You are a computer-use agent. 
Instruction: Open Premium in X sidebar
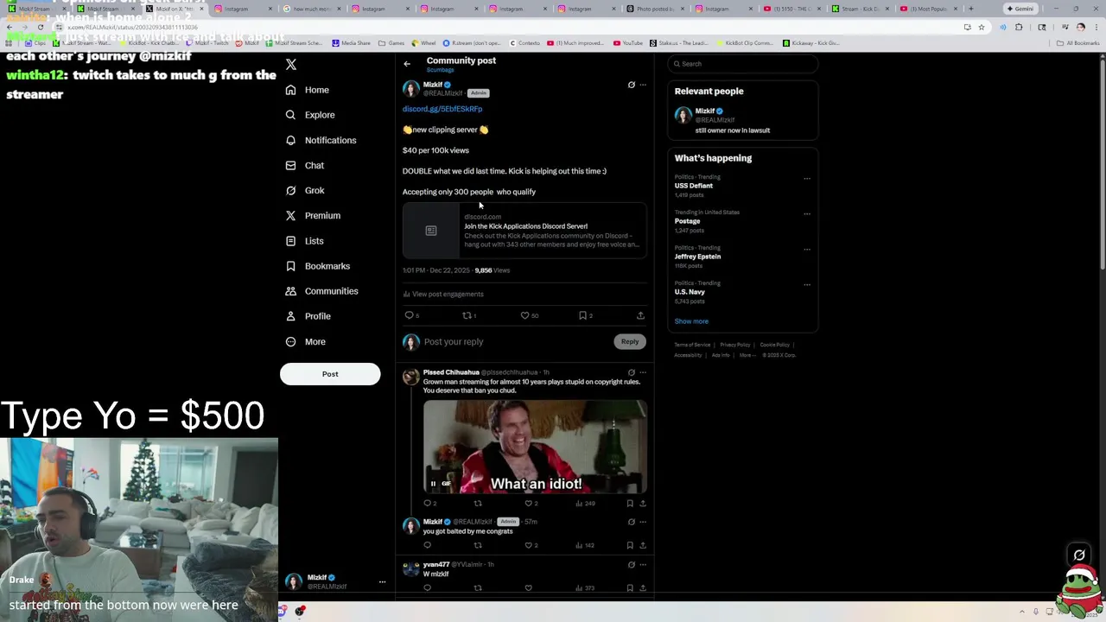(313, 215)
